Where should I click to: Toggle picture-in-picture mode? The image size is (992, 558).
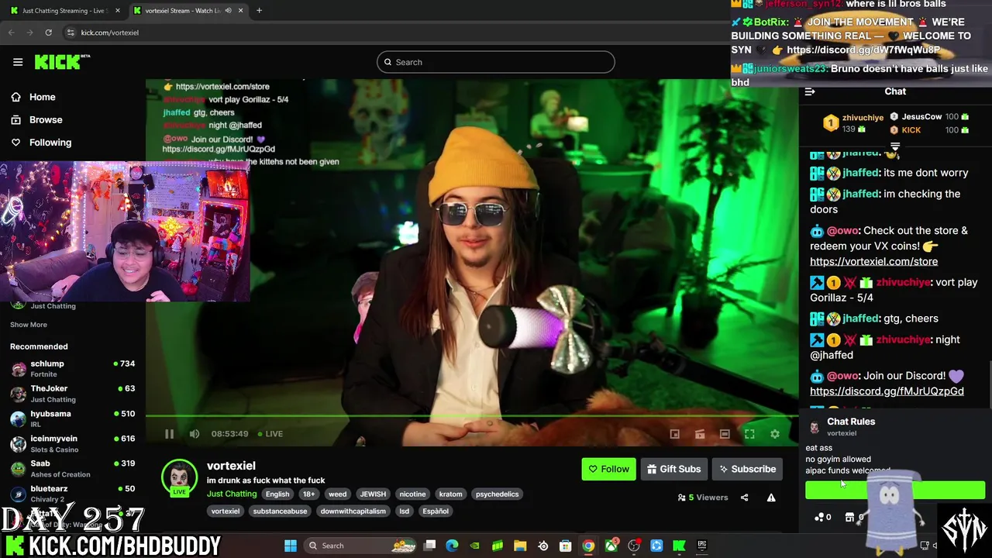pos(675,434)
